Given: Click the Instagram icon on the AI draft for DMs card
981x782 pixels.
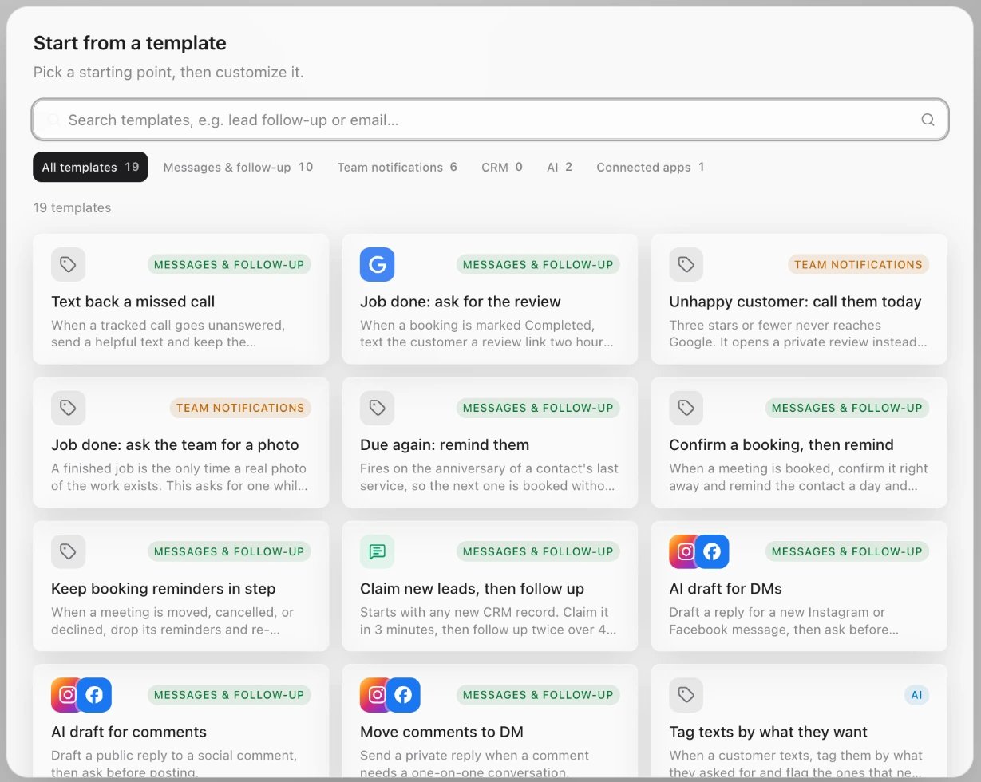Looking at the screenshot, I should click(x=682, y=551).
